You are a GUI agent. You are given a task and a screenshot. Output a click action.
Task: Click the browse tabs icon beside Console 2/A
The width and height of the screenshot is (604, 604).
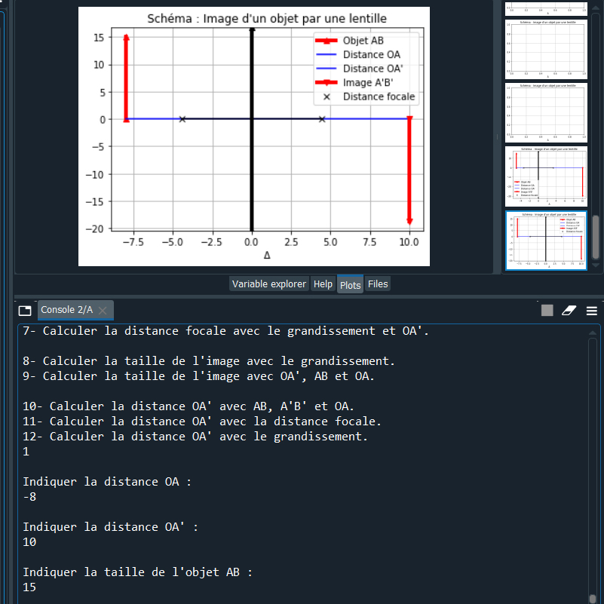point(25,310)
